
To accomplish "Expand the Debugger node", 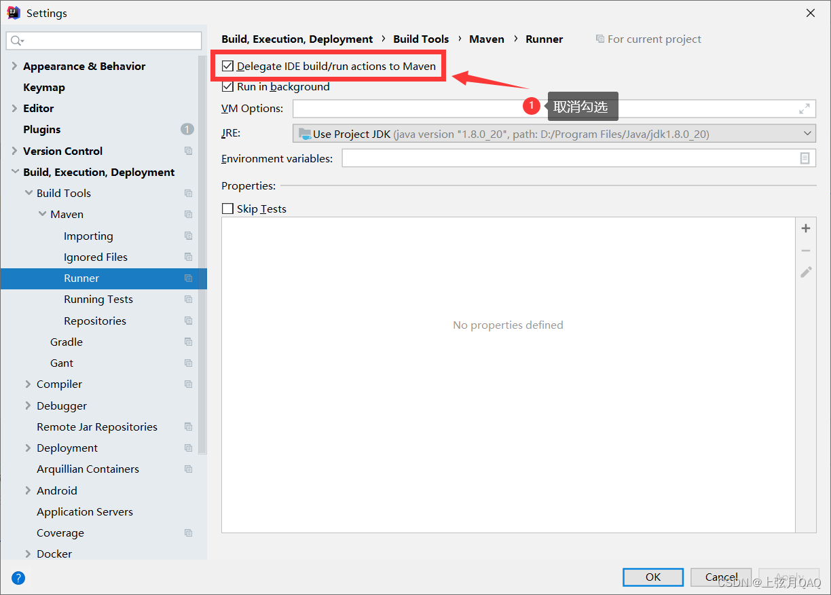I will coord(29,405).
